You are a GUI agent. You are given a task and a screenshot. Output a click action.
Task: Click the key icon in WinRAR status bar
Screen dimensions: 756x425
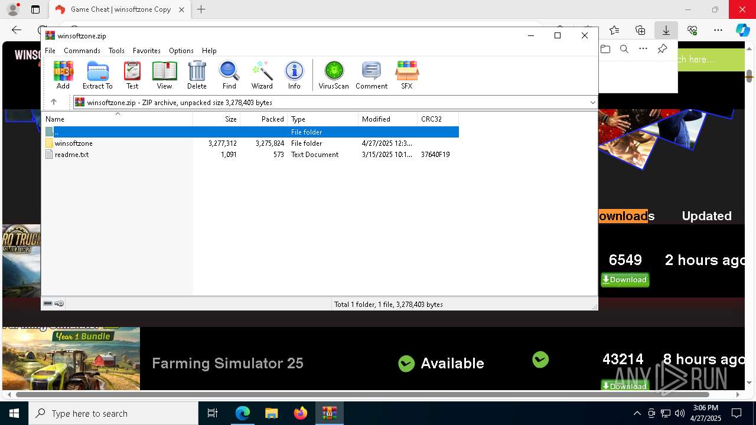[x=59, y=304]
